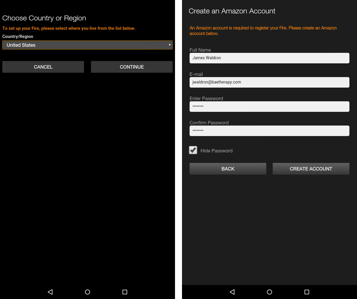Image resolution: width=357 pixels, height=299 pixels.
Task: Open the Country/Region dropdown showing United States
Action: pyautogui.click(x=87, y=45)
